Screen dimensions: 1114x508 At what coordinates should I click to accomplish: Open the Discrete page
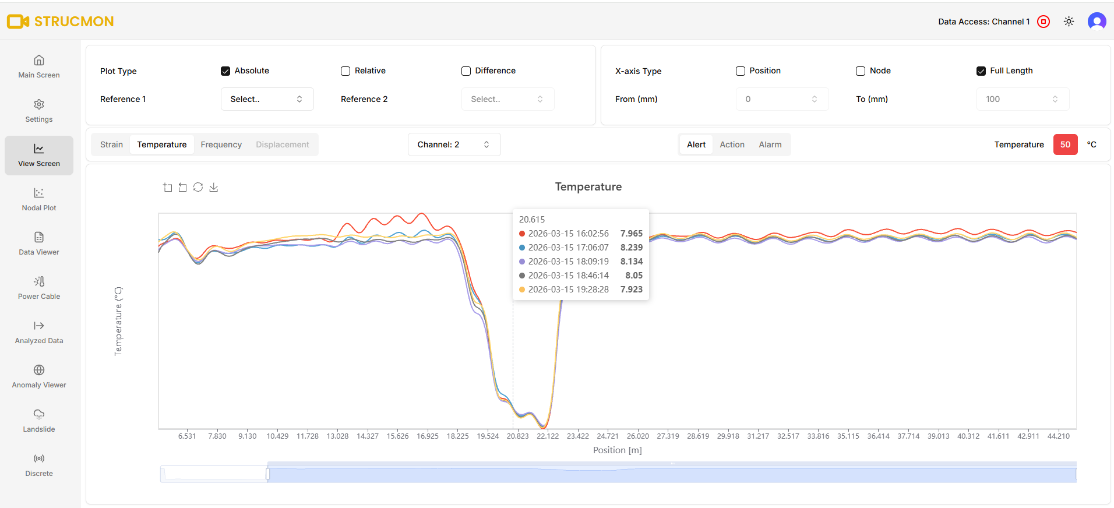tap(39, 465)
